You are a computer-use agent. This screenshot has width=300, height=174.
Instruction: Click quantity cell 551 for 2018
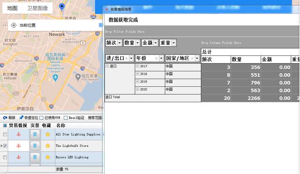click(x=246, y=75)
